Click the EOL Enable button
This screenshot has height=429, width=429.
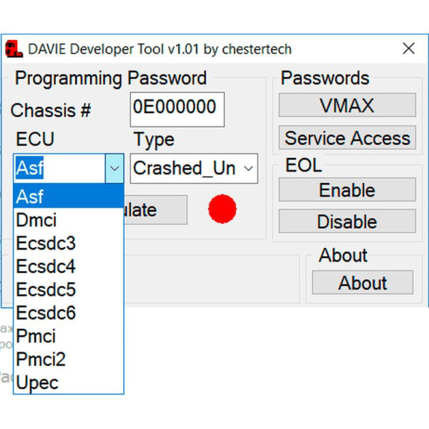point(347,190)
